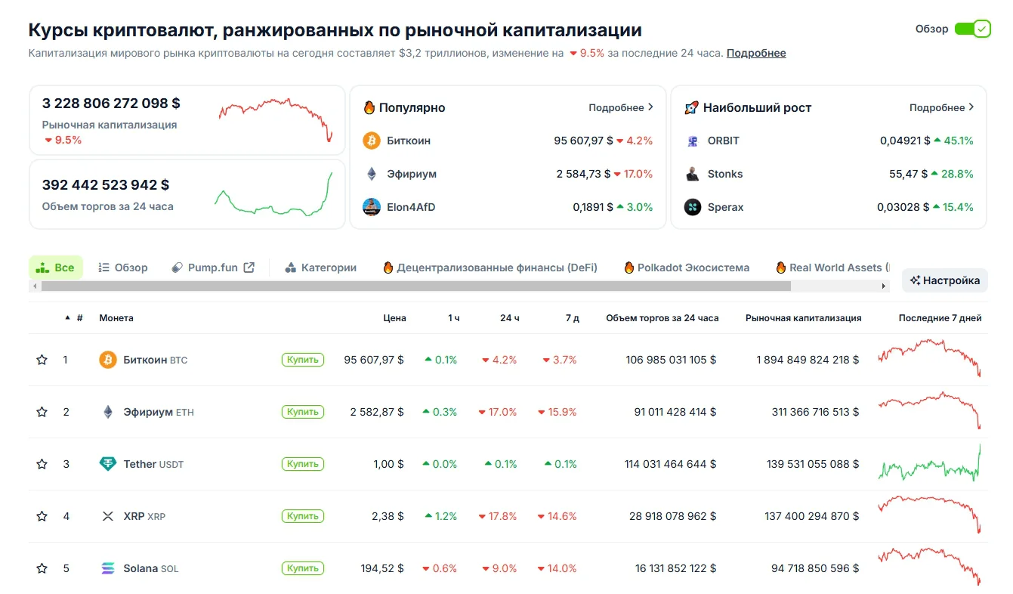Screen dimensions: 1013x594
Task: Expand Подробнее in Наибольший рост card
Action: click(941, 107)
